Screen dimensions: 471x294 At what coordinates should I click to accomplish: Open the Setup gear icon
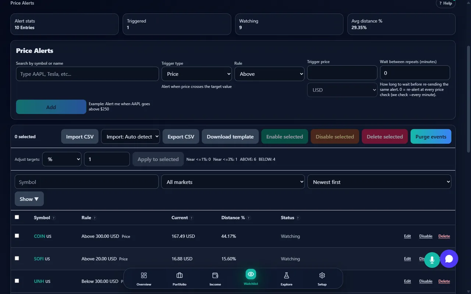coord(322,276)
